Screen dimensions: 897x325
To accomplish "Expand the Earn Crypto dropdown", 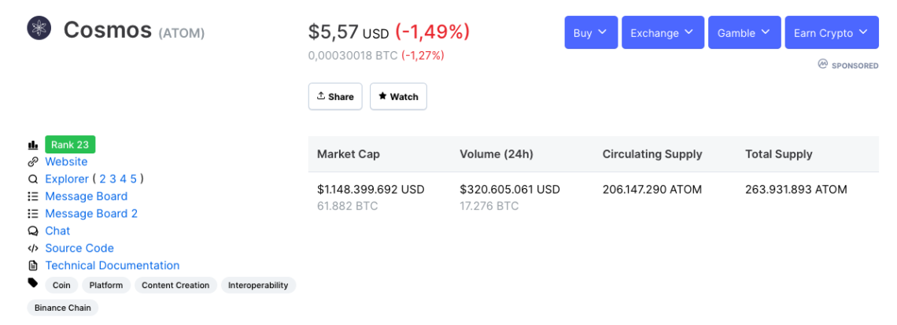I will pyautogui.click(x=832, y=32).
